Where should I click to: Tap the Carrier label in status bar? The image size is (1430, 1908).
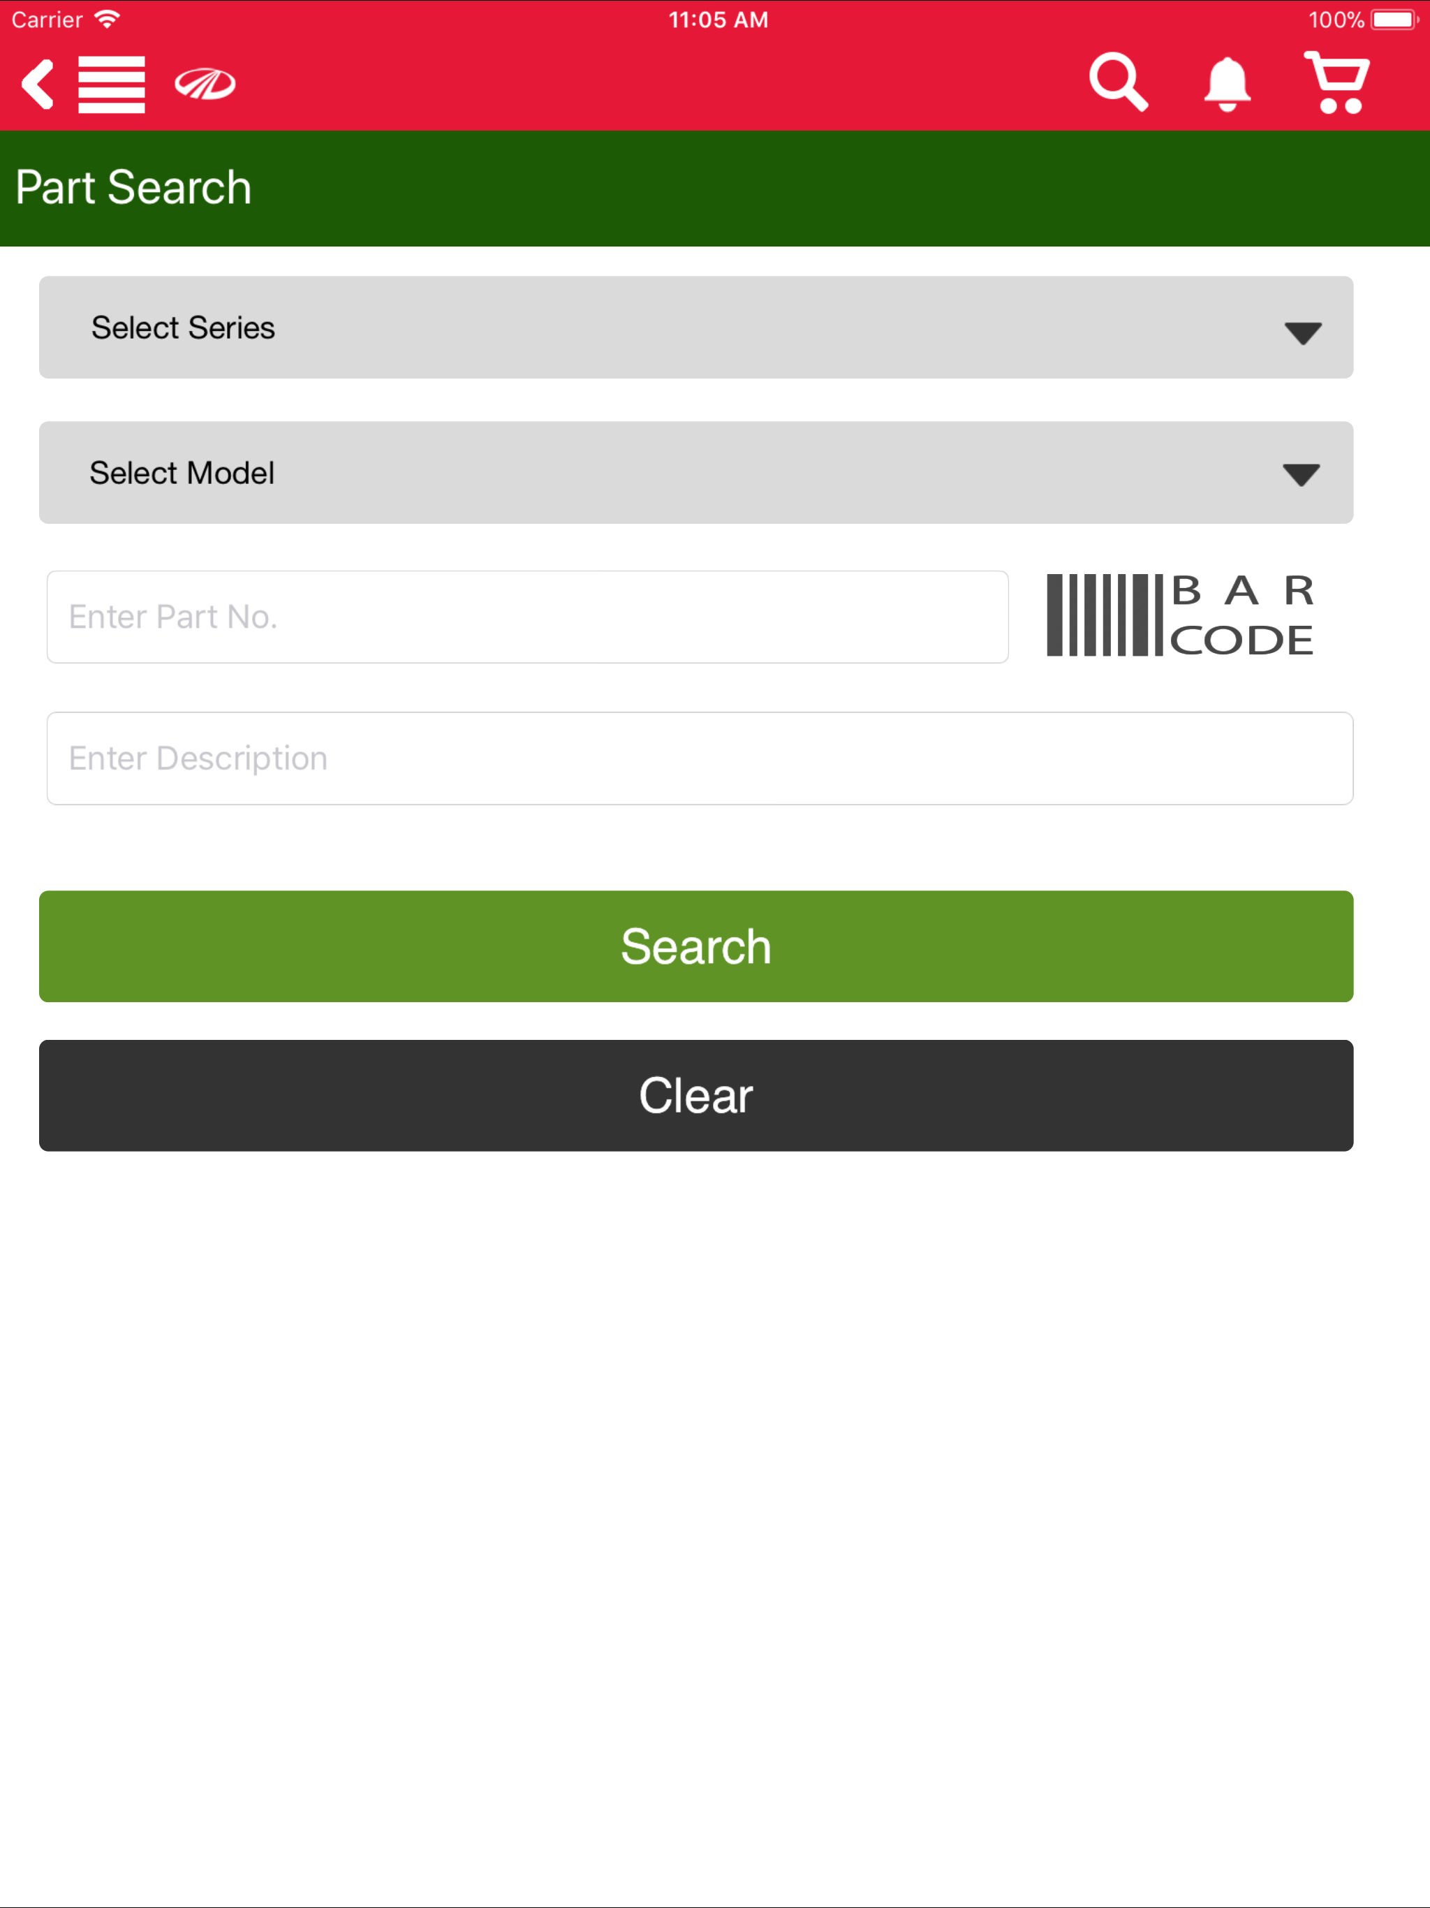tap(47, 20)
